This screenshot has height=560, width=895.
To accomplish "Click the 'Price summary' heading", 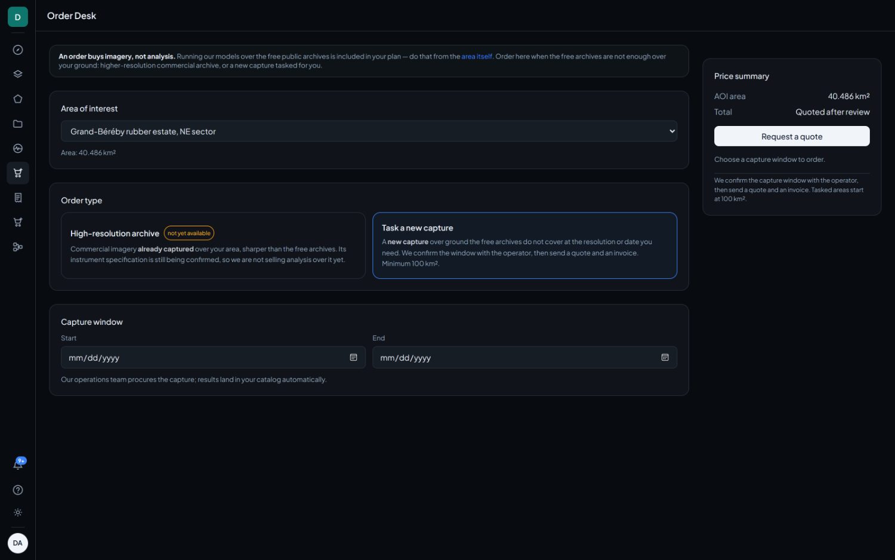I will coord(742,76).
